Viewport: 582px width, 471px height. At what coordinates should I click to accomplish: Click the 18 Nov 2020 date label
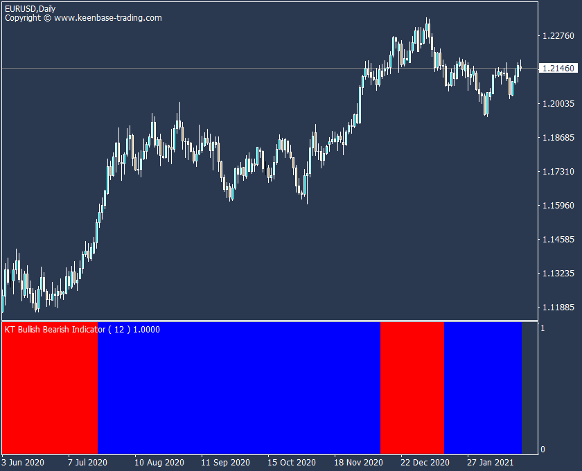[358, 463]
